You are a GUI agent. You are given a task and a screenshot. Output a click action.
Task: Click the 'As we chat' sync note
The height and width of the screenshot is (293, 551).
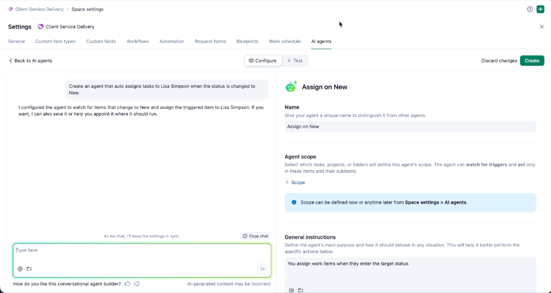pos(142,236)
